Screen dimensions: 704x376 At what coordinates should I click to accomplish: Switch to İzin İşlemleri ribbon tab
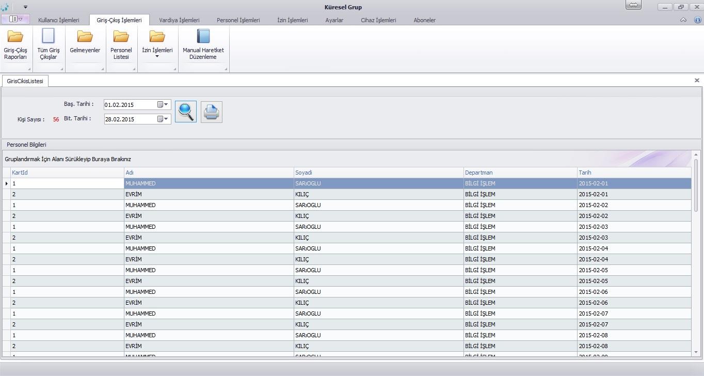(293, 20)
